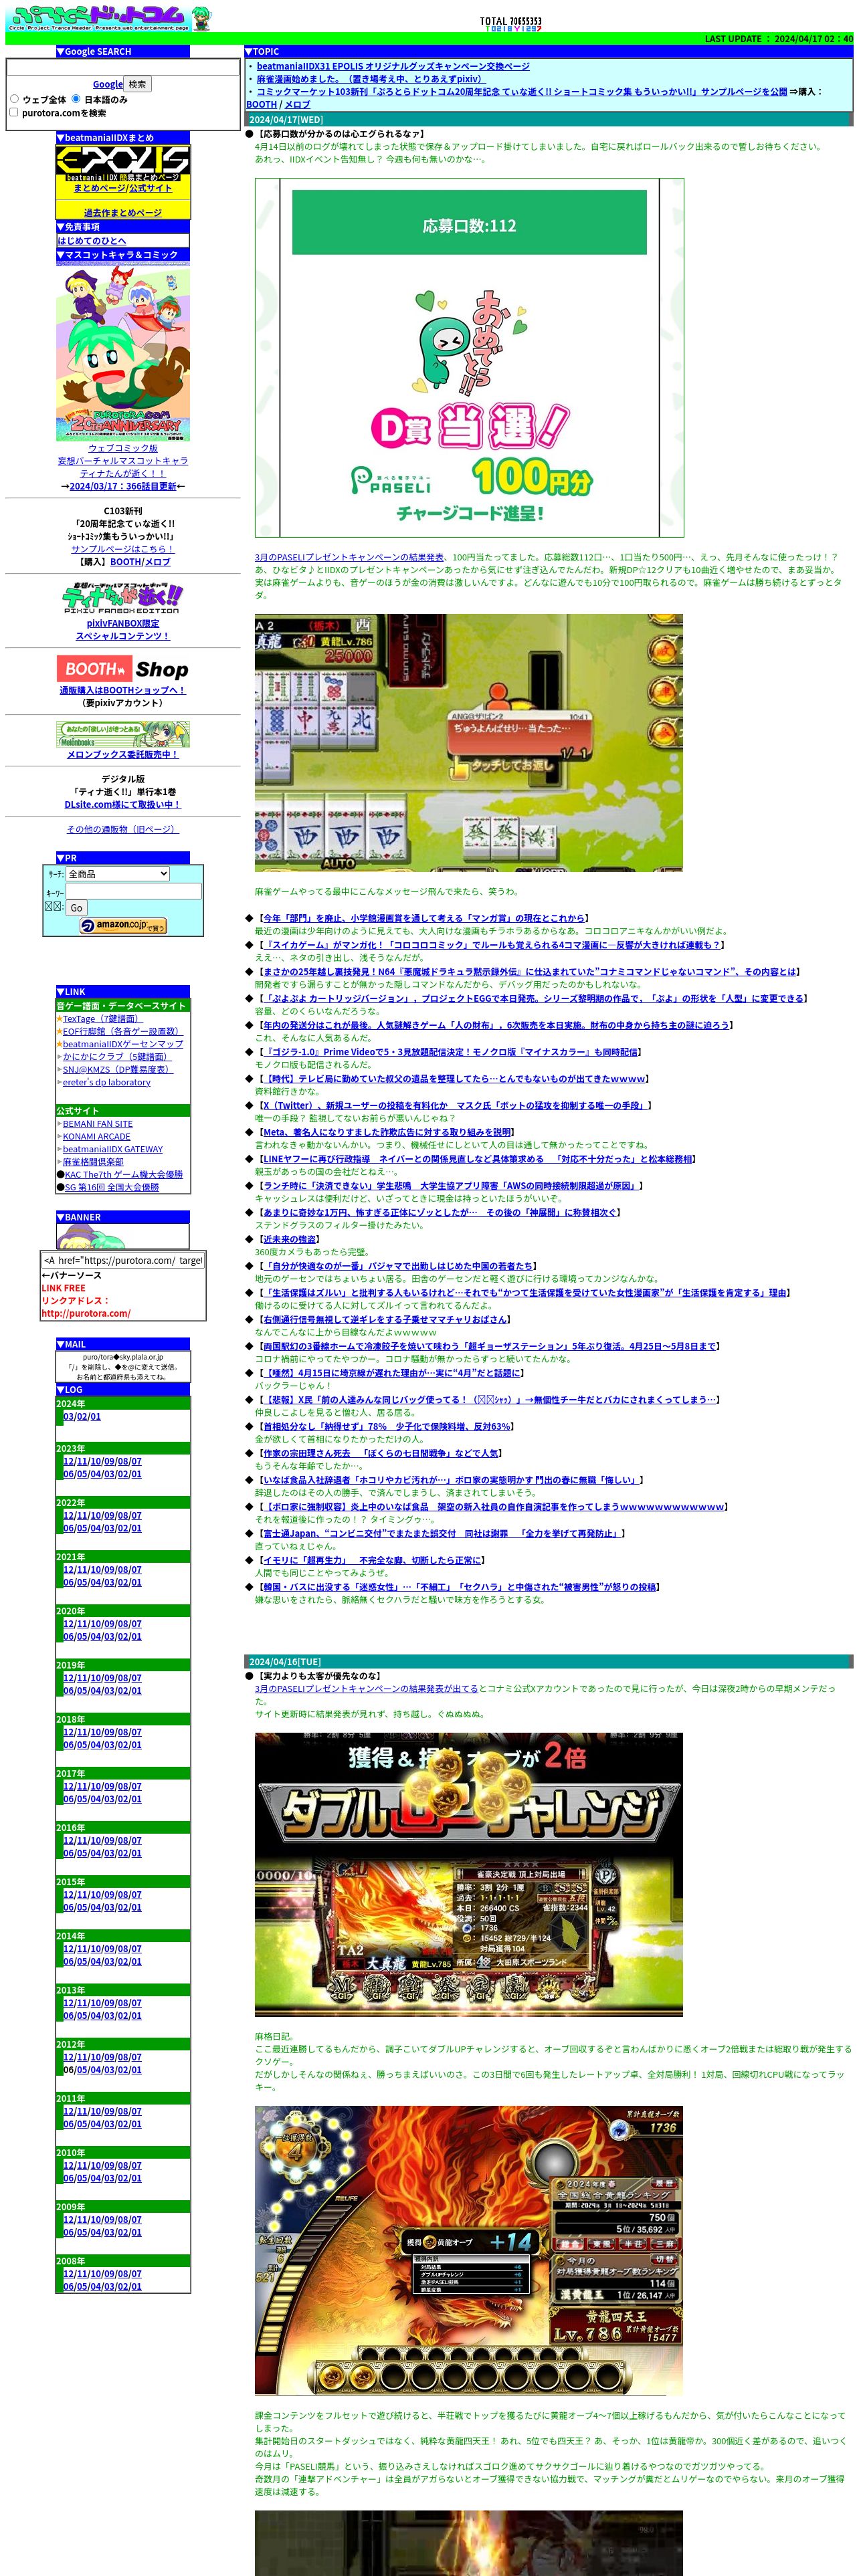Open TexTage（7鍵譜面） link

(x=102, y=1019)
